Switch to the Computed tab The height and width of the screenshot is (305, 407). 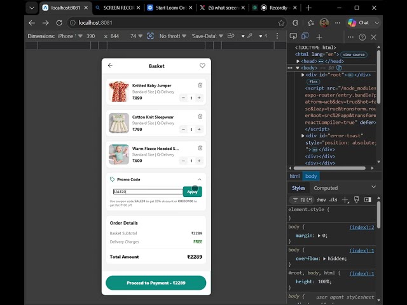[x=326, y=188]
